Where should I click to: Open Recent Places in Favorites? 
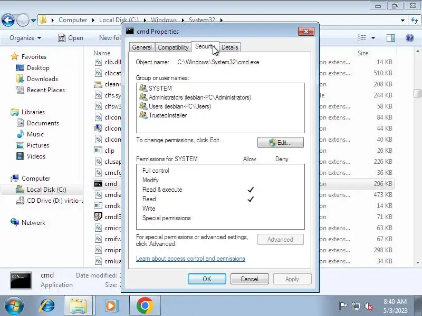tap(46, 90)
